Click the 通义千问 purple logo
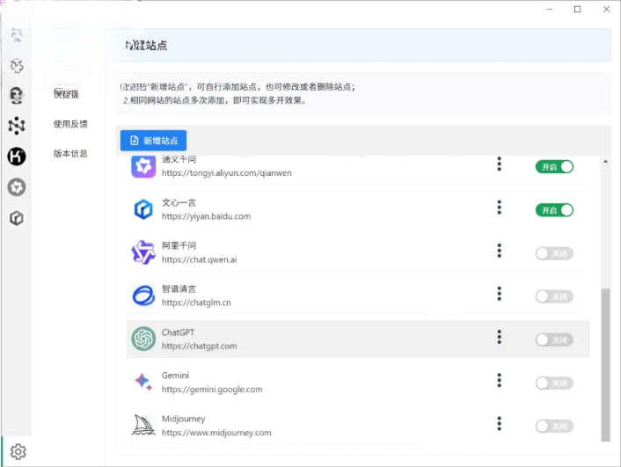The image size is (621, 467). (x=143, y=166)
